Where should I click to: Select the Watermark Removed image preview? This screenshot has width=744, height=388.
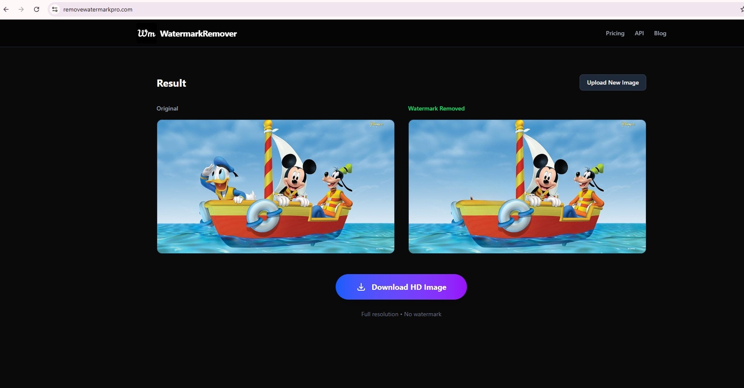(x=526, y=187)
